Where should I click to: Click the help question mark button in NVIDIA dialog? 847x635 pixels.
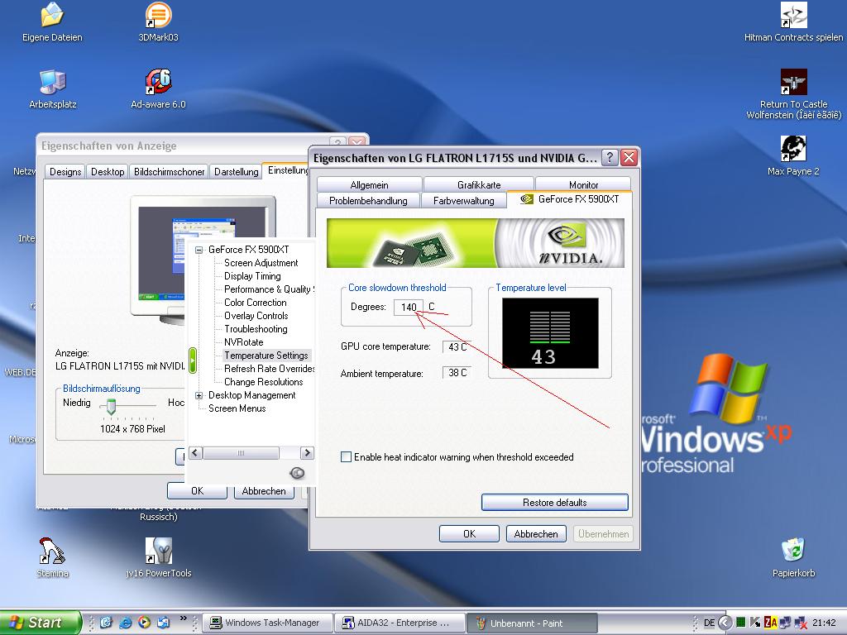coord(610,158)
